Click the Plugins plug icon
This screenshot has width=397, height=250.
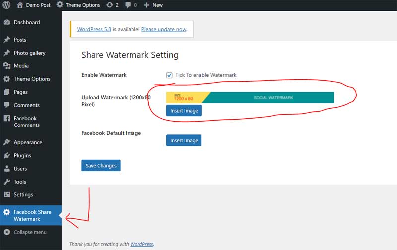tap(7, 156)
